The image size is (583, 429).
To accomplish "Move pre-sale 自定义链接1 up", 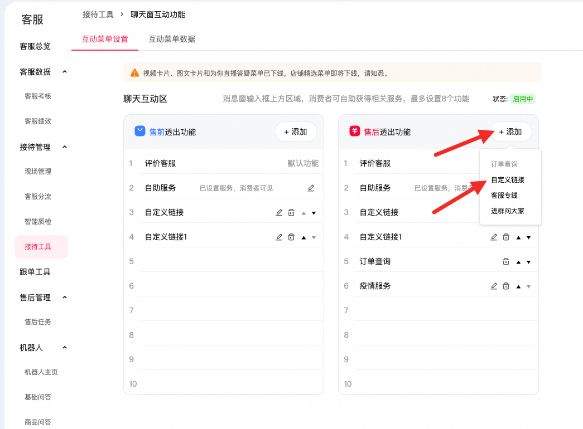I will [303, 237].
